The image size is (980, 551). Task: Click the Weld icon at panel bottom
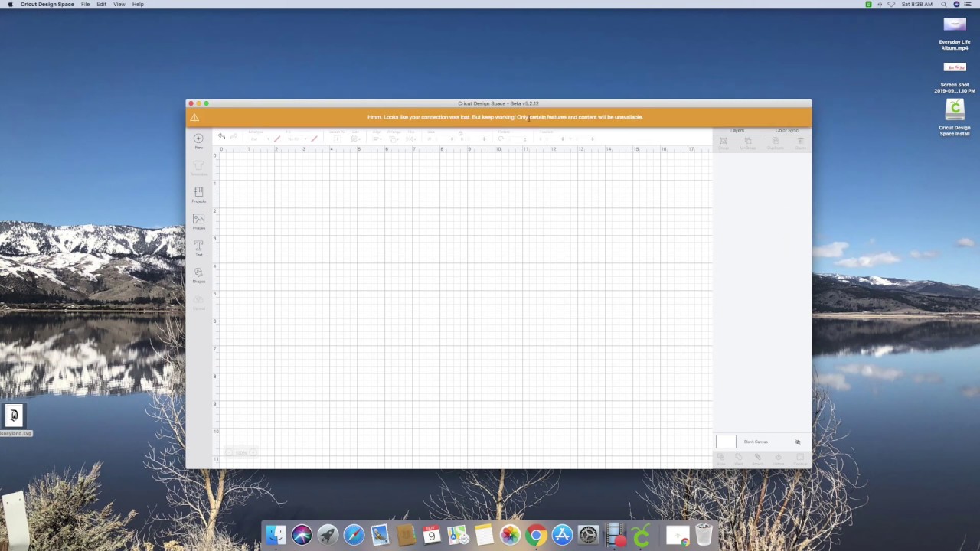[739, 458]
